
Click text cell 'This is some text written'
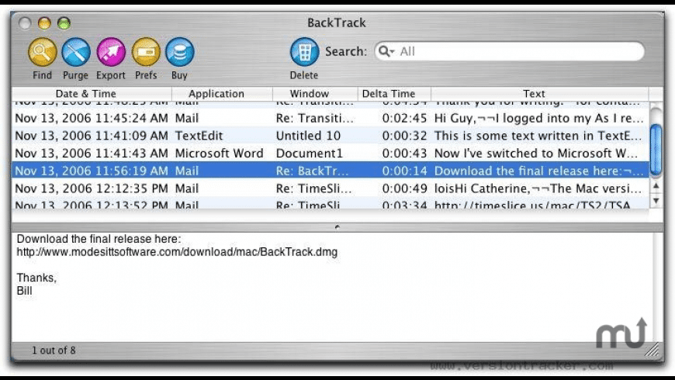[538, 136]
